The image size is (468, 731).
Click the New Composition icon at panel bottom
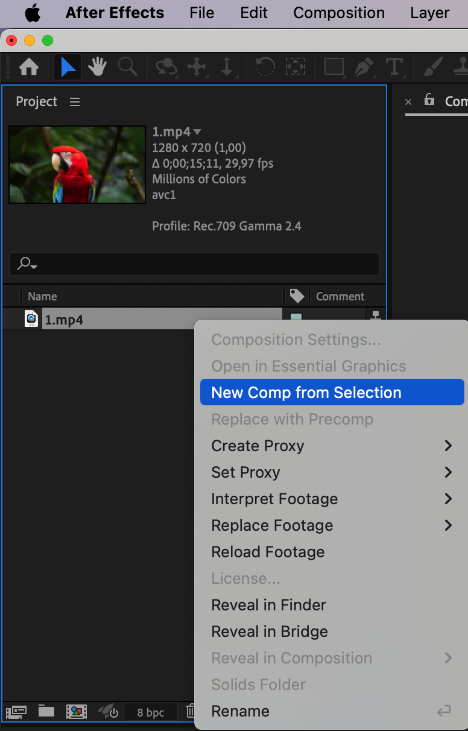click(77, 712)
